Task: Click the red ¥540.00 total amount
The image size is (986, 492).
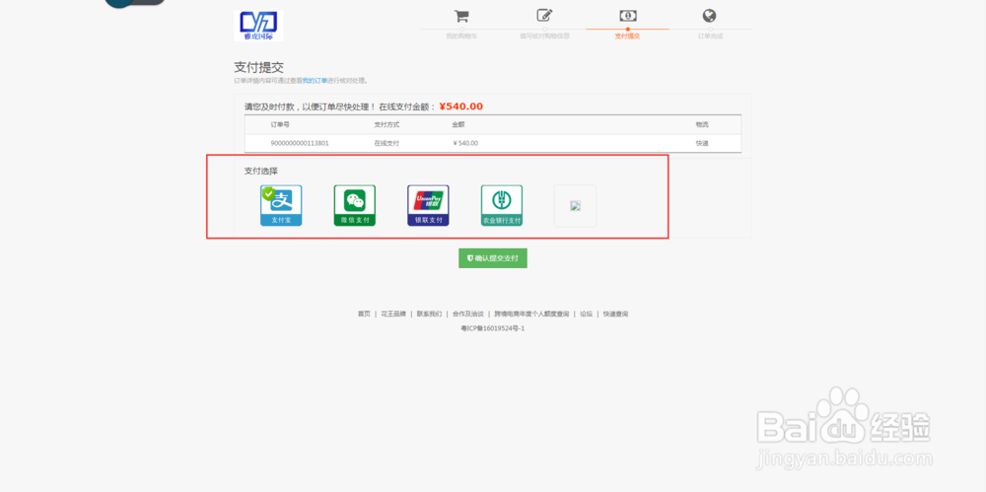Action: tap(460, 106)
